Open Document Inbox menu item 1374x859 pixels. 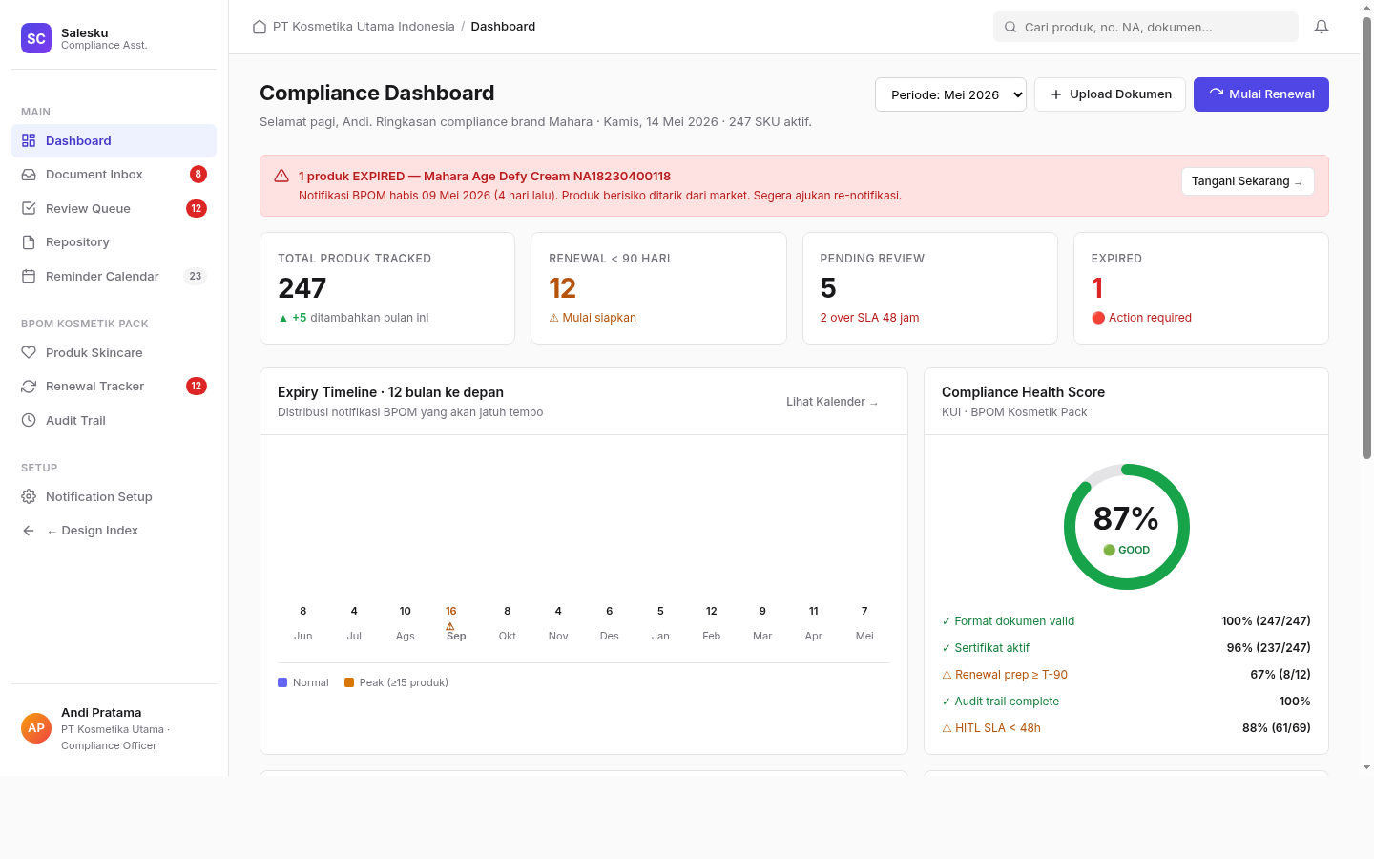coord(114,175)
